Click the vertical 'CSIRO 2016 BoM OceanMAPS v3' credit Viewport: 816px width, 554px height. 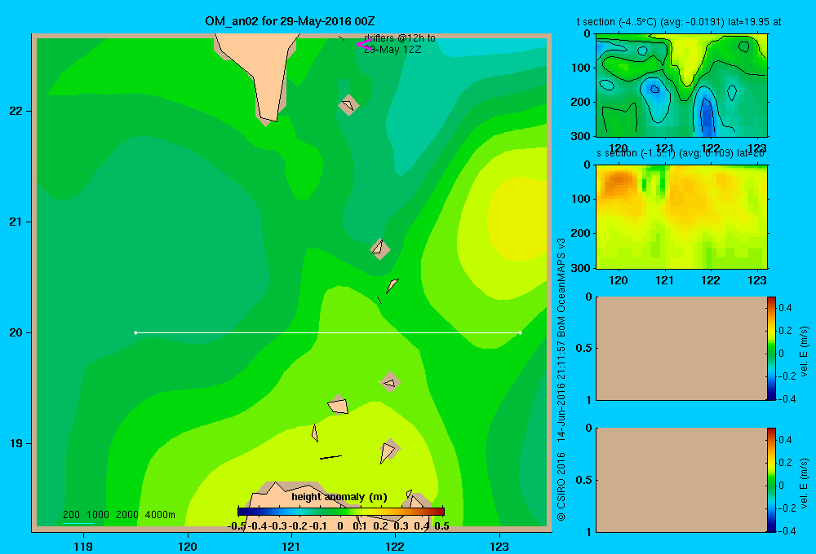coord(561,380)
